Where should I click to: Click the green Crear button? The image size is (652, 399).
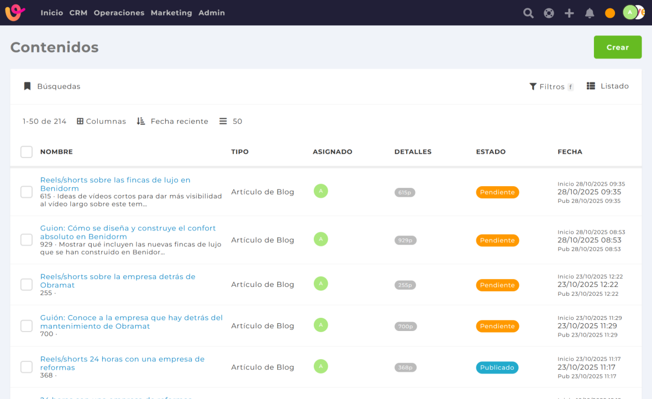(617, 48)
